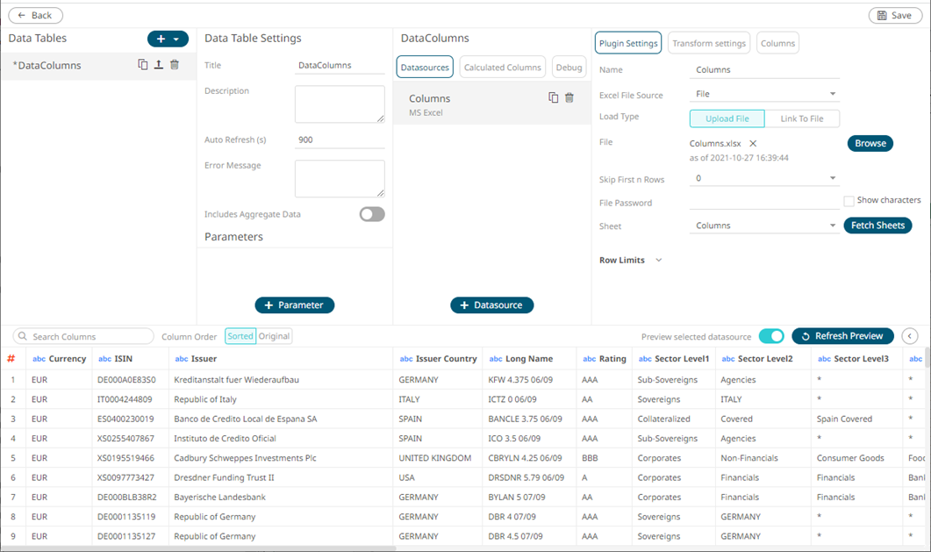Click the Refresh Preview button
931x552 pixels.
pyautogui.click(x=842, y=336)
